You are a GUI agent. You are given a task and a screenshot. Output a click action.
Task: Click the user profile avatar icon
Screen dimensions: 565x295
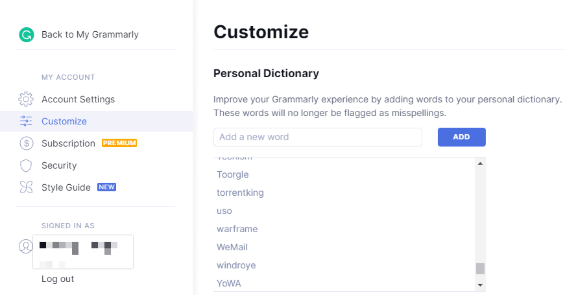point(25,246)
